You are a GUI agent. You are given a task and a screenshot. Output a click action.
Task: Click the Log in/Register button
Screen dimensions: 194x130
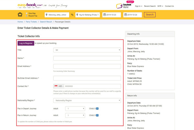coord(26,43)
